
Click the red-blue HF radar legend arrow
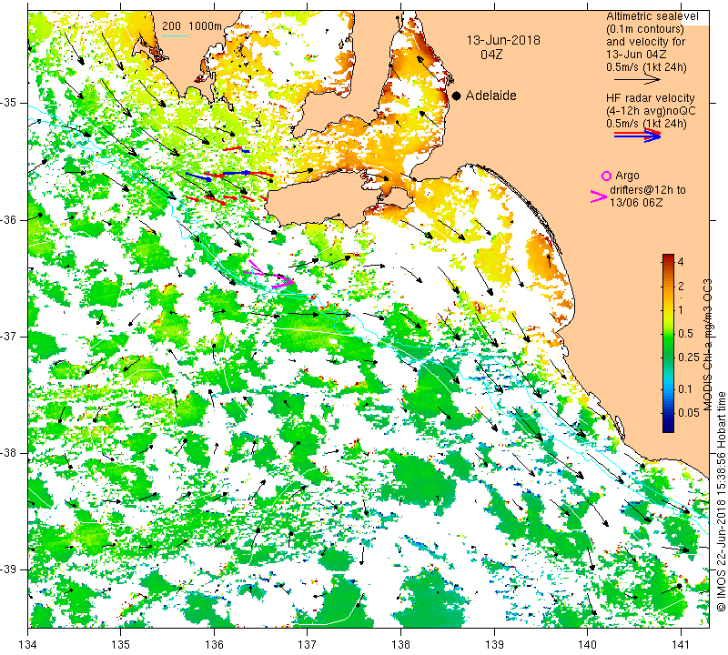click(x=637, y=136)
